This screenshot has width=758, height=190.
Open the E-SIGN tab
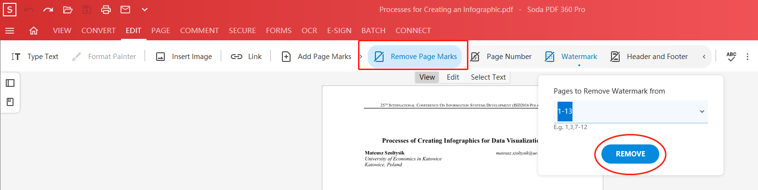[x=339, y=31]
